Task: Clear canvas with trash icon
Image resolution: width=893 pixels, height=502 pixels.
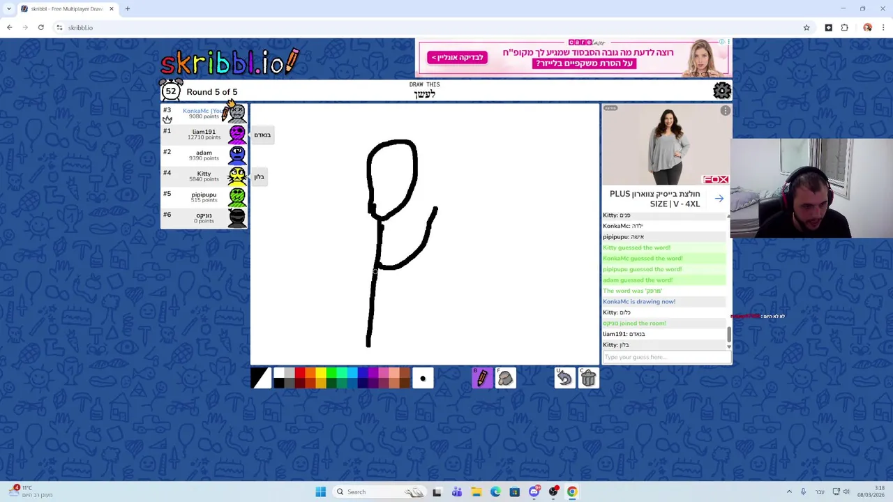Action: (x=588, y=377)
